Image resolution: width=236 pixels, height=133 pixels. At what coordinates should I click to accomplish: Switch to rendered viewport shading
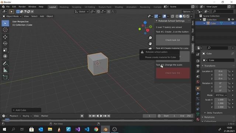click(188, 16)
